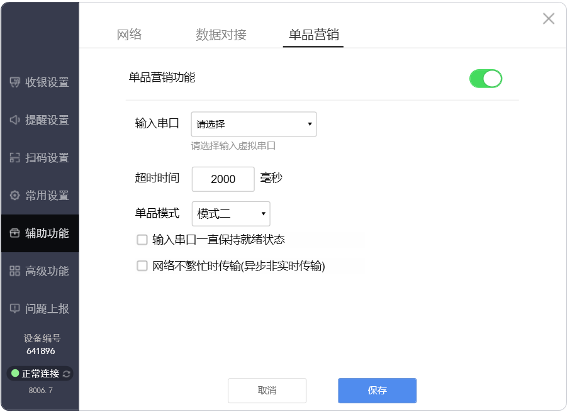Expand the 输入串口 请选择 dropdown
The height and width of the screenshot is (412, 570).
click(x=254, y=125)
